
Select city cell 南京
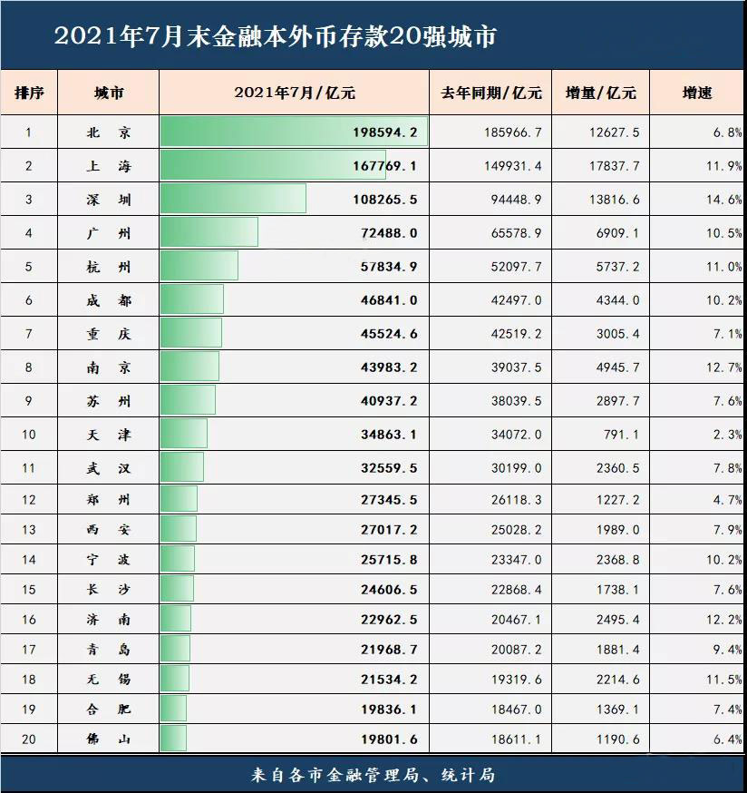pyautogui.click(x=109, y=367)
